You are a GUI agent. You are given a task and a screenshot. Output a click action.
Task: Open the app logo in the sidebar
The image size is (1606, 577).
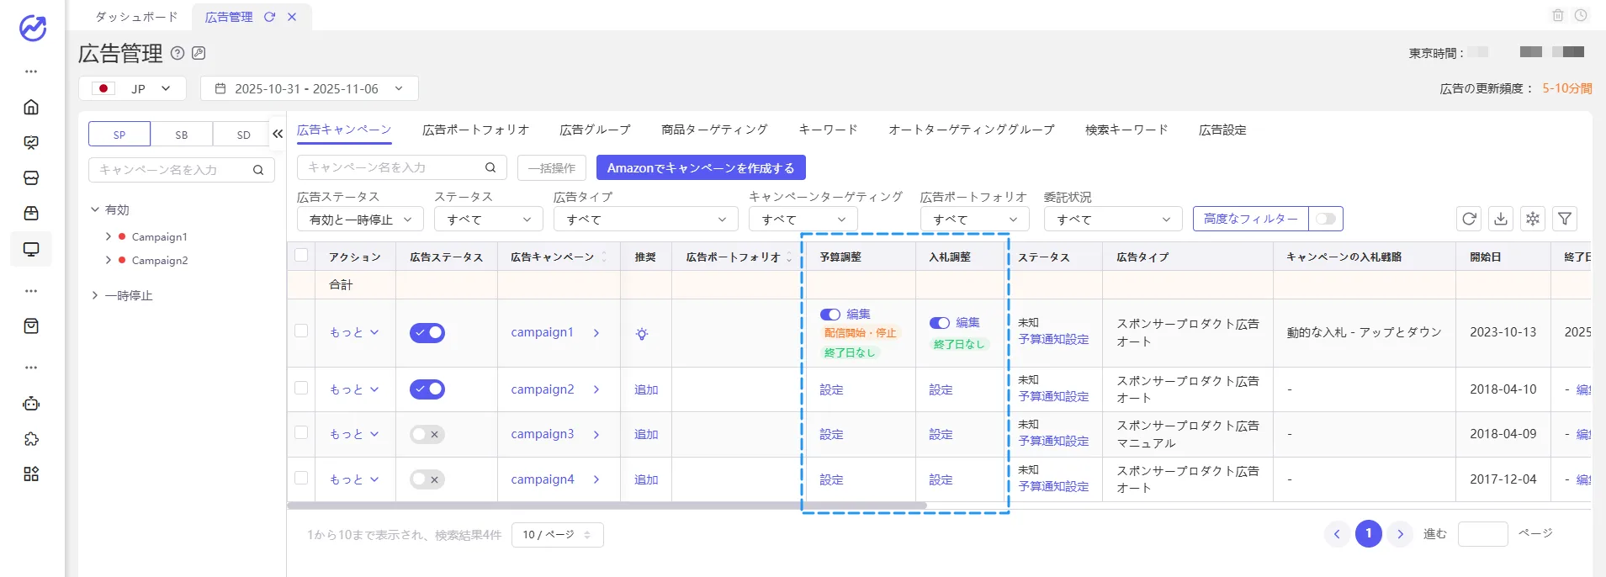32,28
